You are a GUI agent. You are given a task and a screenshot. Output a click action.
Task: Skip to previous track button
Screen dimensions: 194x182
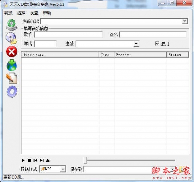click(35, 161)
